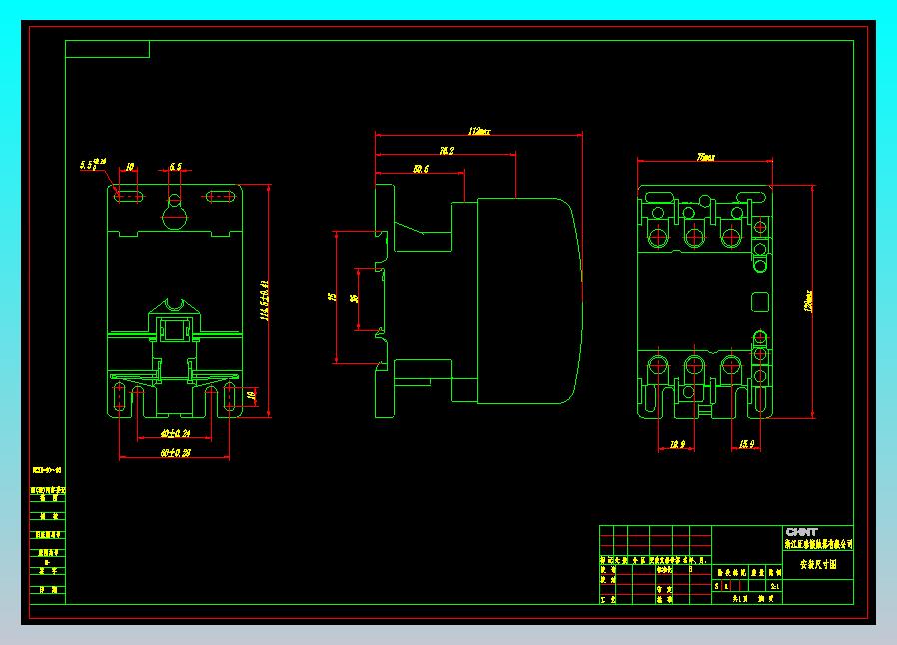Select the 50.6 dimension label
Viewport: 897px width, 645px height.
pos(420,169)
